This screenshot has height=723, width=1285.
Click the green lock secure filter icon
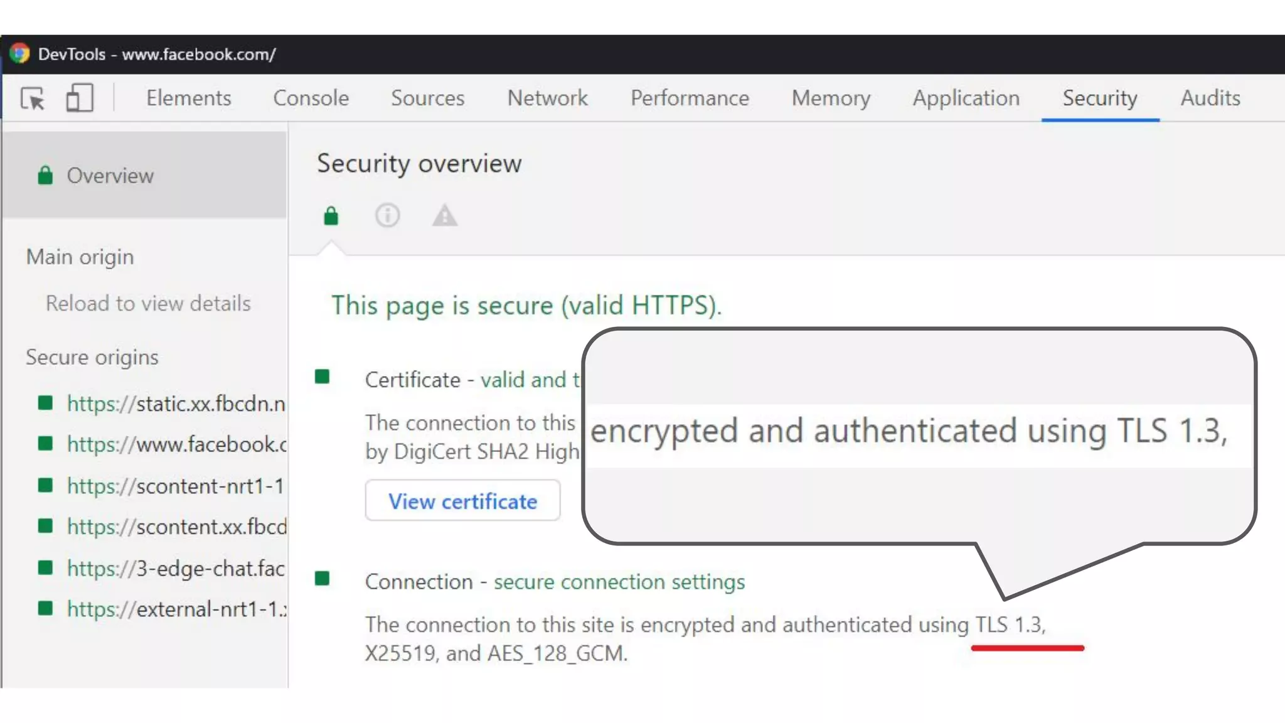point(331,216)
